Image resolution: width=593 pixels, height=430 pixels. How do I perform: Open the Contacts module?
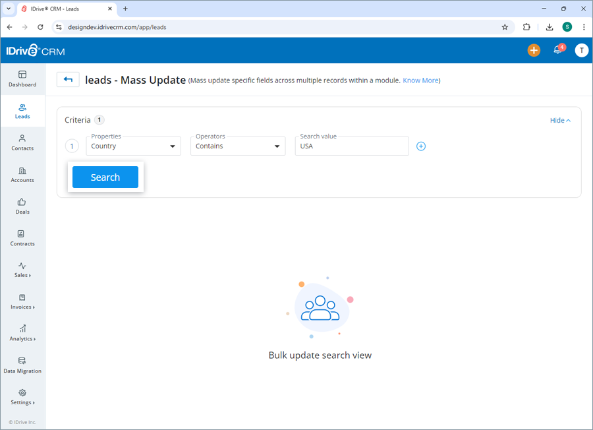coord(22,143)
